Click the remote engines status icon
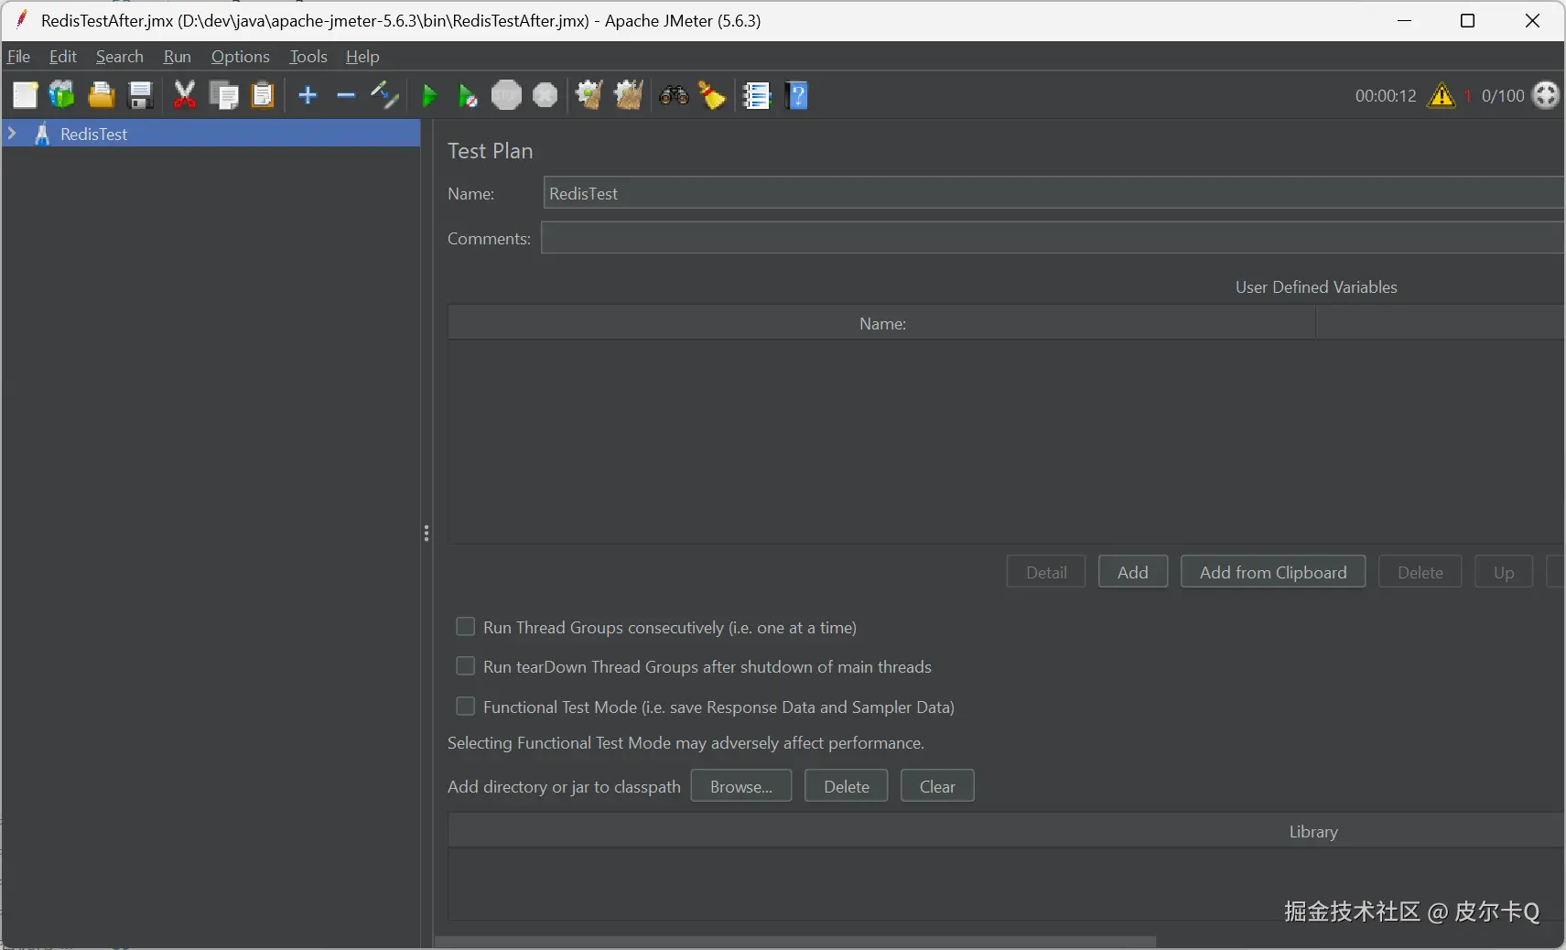This screenshot has height=950, width=1566. click(x=1545, y=95)
